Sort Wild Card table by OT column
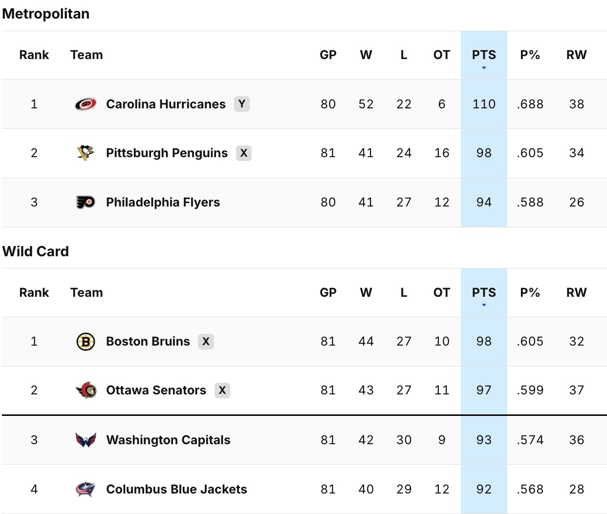 tap(441, 292)
